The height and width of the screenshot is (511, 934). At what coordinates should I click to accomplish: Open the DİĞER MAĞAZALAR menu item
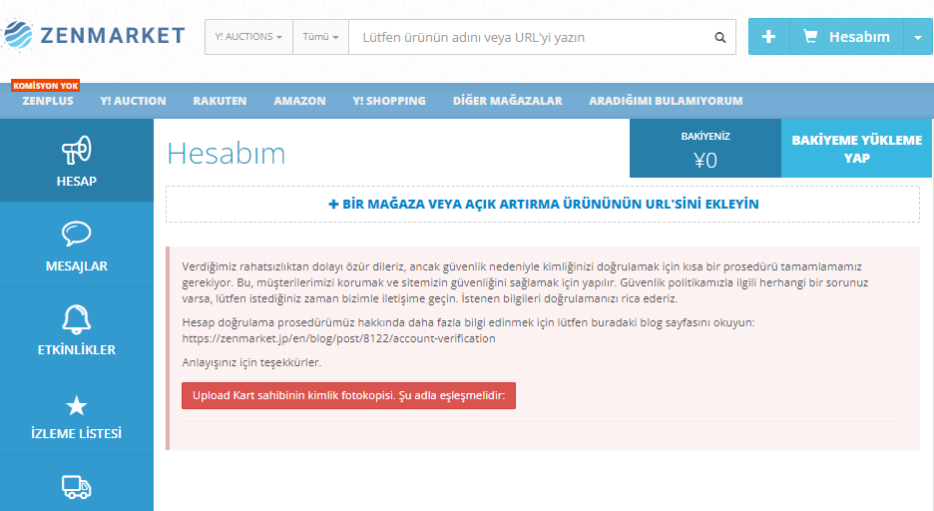click(508, 101)
